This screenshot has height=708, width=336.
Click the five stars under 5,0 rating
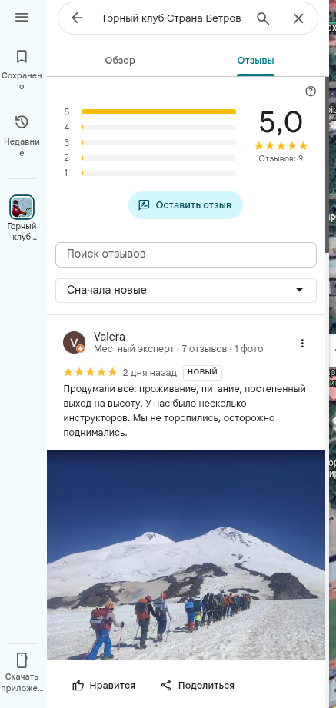[281, 146]
